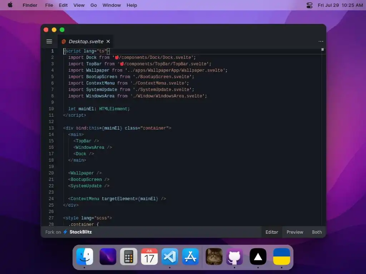Screen dimensions: 366x274
Task: Open the purple wallpaper app in the dock
Action: coord(108,257)
